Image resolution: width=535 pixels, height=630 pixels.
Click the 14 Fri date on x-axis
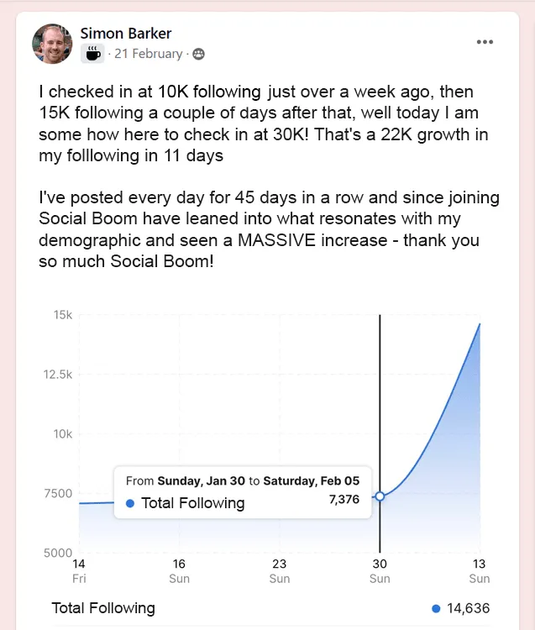click(79, 570)
